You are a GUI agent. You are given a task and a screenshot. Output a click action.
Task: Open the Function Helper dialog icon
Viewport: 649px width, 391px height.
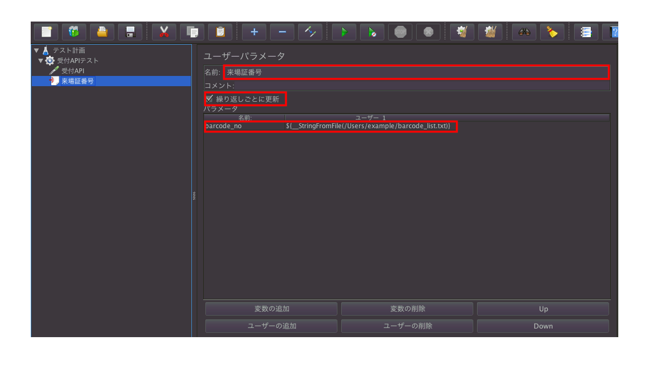coord(586,32)
